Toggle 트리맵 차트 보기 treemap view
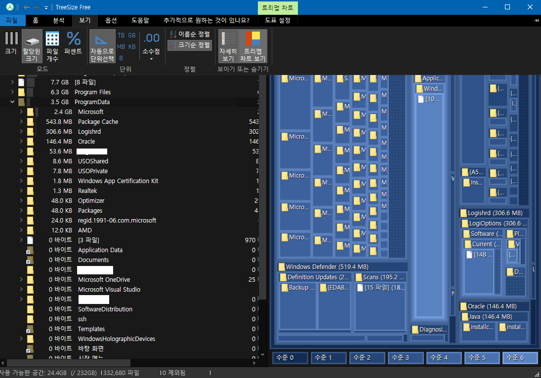 pos(252,46)
